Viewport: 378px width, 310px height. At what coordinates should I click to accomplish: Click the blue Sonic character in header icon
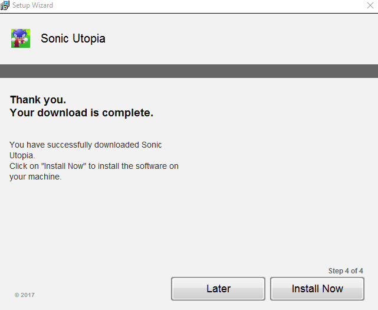coord(20,35)
